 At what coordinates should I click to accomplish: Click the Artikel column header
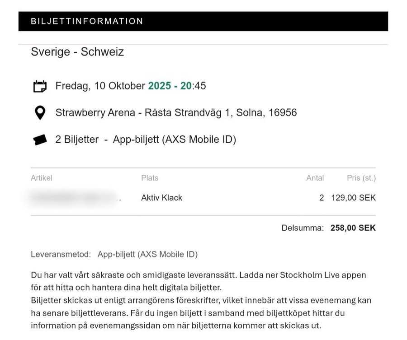(42, 178)
